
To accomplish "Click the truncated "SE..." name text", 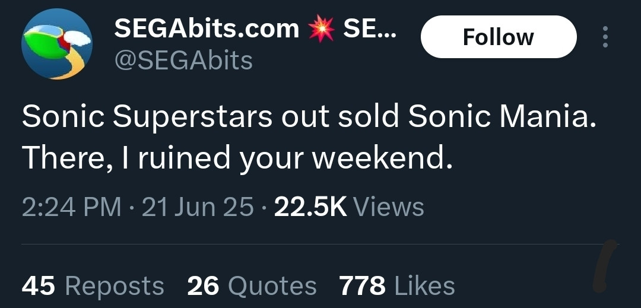I will tap(370, 29).
